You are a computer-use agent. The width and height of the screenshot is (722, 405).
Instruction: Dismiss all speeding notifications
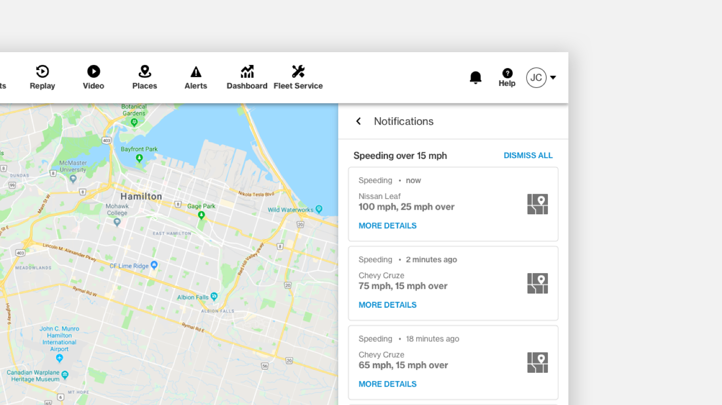coord(528,155)
